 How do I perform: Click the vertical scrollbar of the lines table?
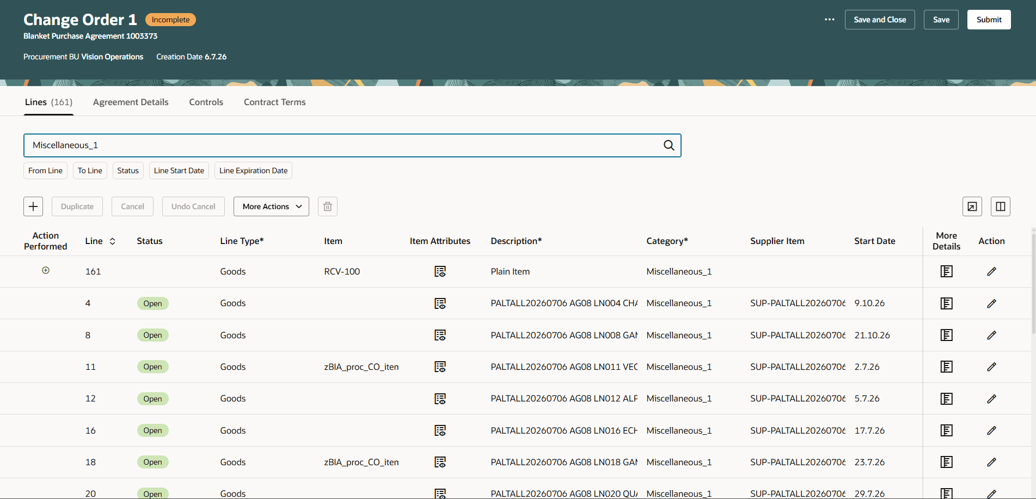tap(1033, 283)
